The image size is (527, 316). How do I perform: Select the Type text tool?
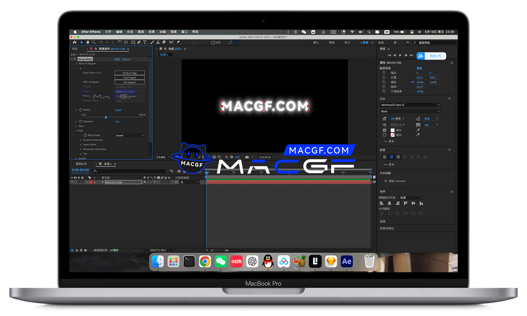(x=145, y=42)
